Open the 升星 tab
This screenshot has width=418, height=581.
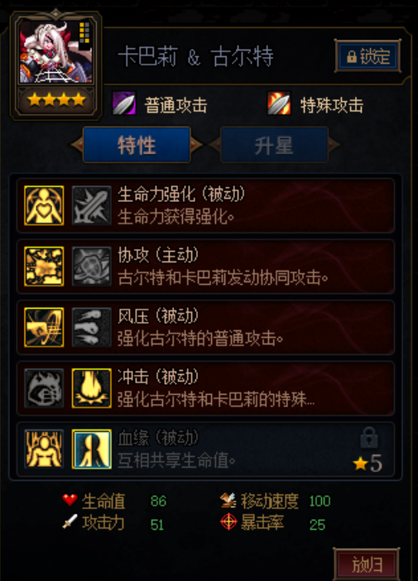point(274,145)
